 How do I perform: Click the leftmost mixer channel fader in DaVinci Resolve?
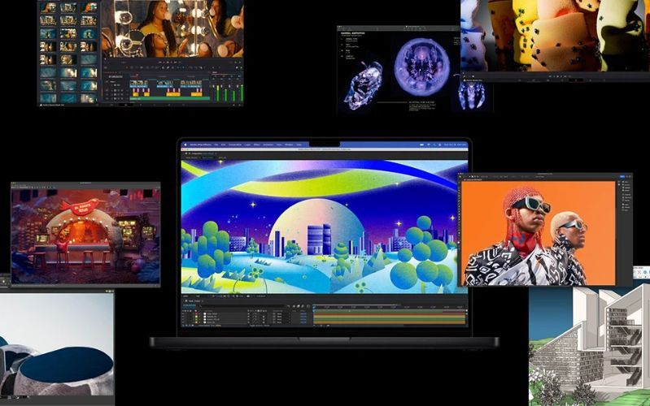(x=213, y=86)
